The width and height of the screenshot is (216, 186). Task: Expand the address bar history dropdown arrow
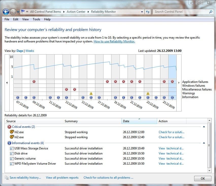click(x=142, y=12)
